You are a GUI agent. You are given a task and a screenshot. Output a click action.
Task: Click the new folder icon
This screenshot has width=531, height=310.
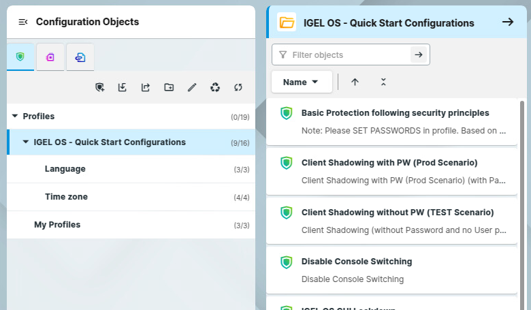coord(169,87)
